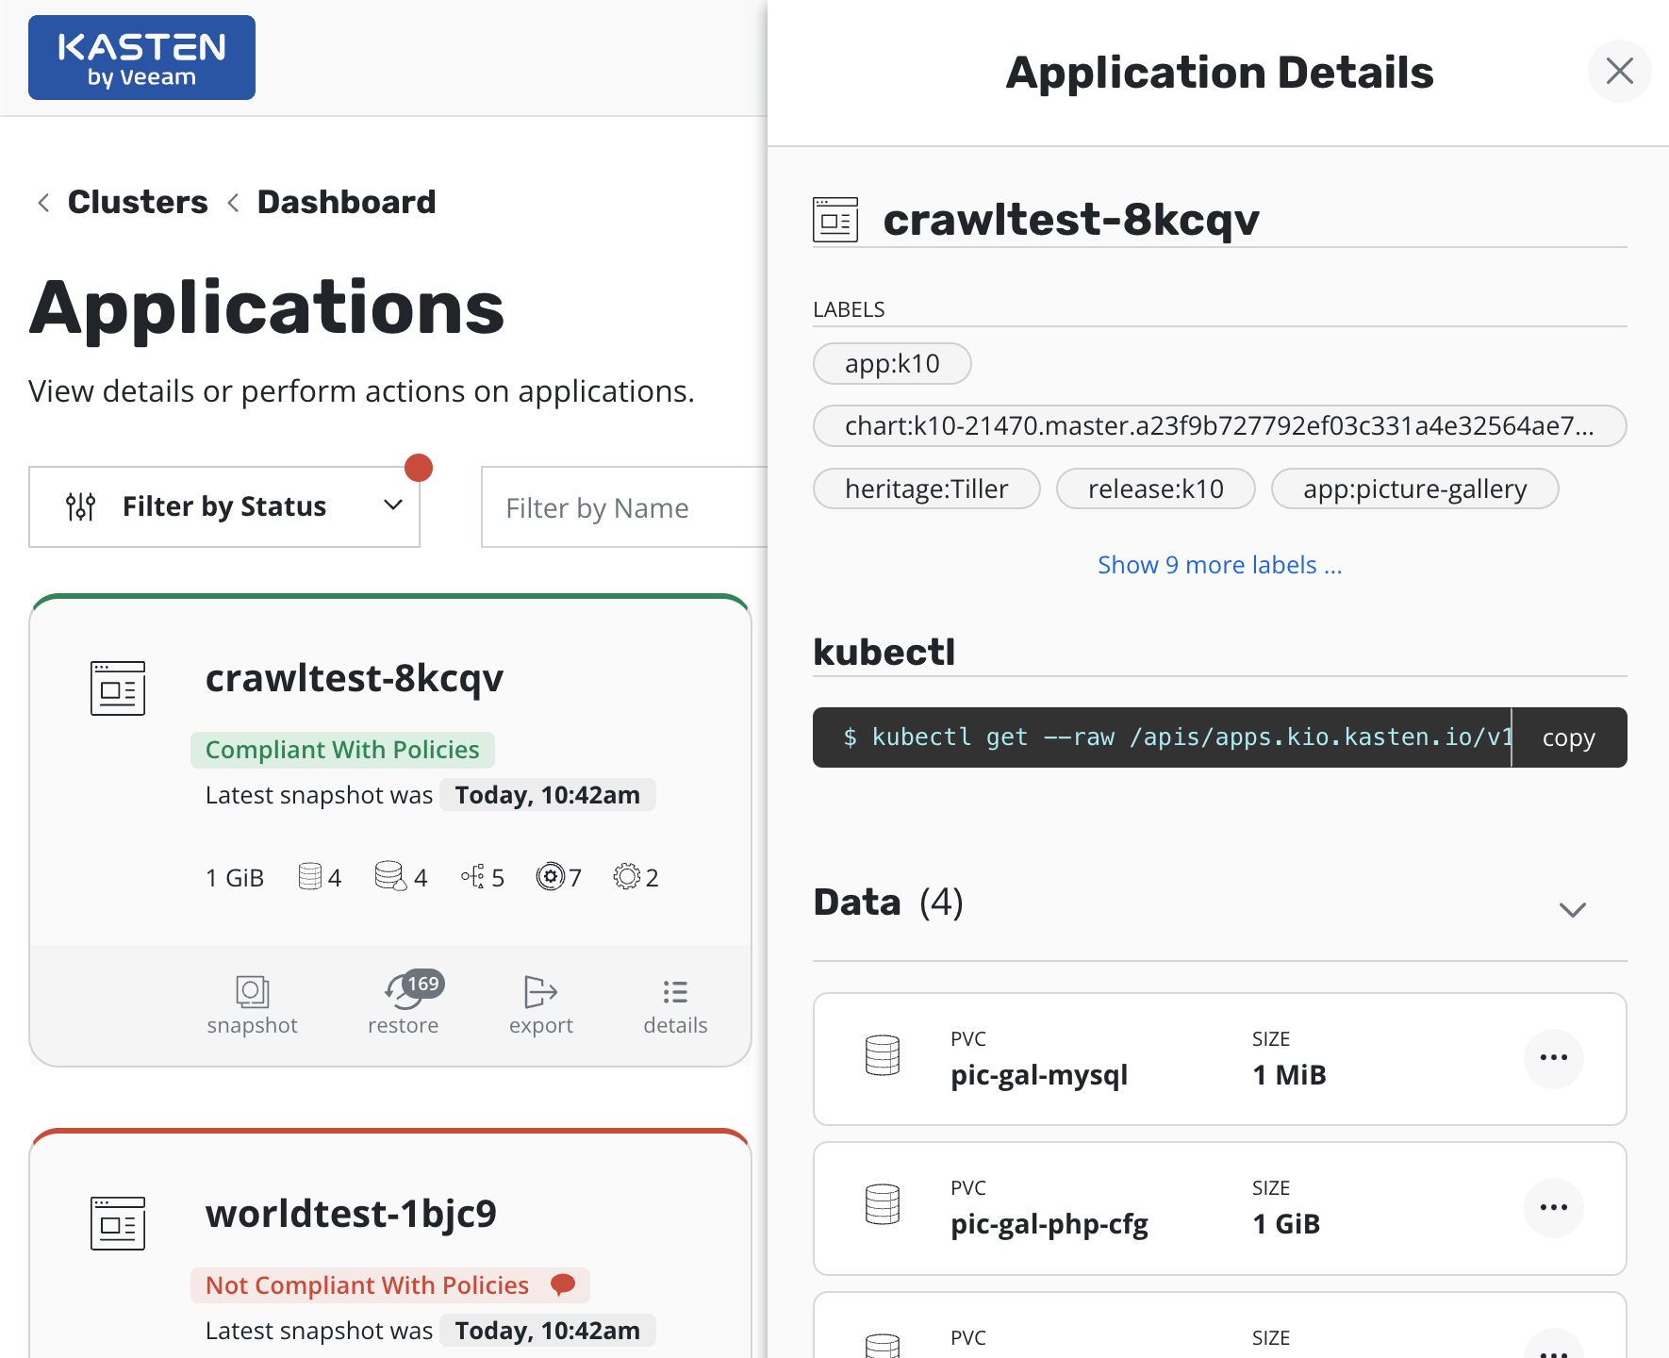Navigate to Clusters breadcrumb

[x=138, y=202]
